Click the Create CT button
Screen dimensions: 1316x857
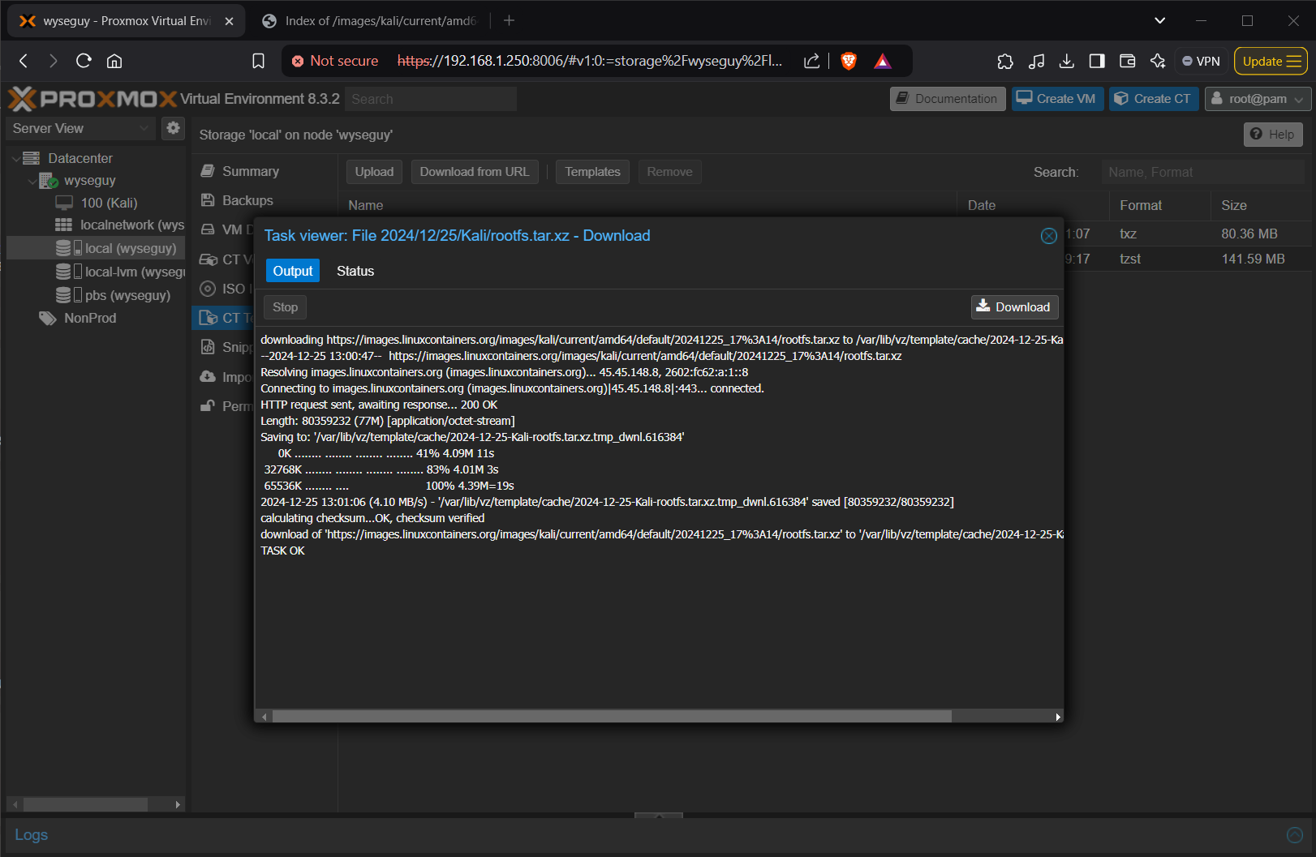(1154, 99)
